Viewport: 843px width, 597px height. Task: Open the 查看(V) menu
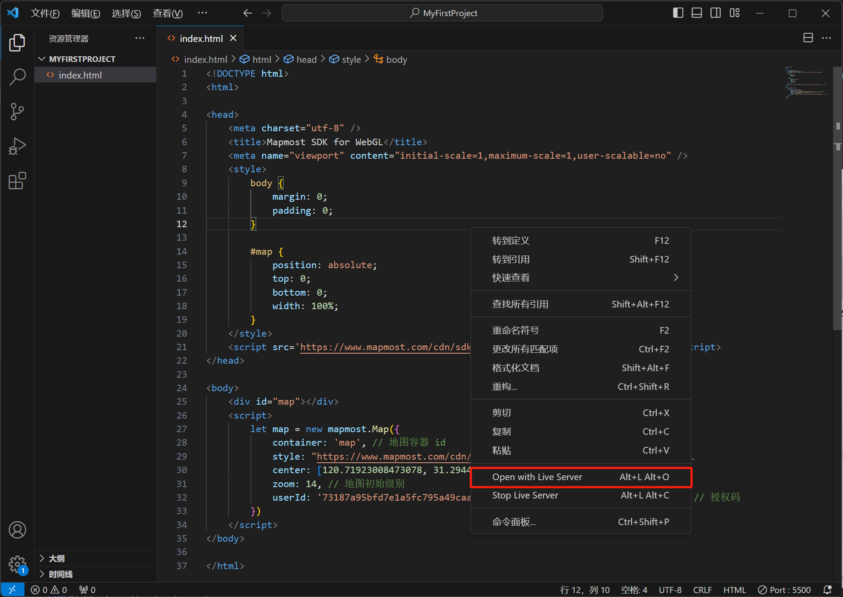point(168,13)
